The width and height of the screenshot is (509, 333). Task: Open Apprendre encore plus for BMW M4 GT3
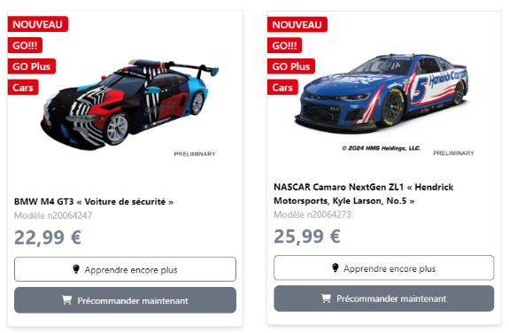tap(125, 269)
